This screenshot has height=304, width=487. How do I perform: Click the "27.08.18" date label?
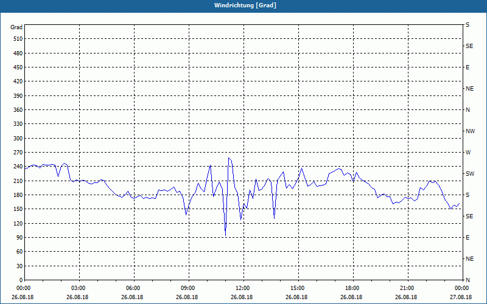[x=461, y=297]
